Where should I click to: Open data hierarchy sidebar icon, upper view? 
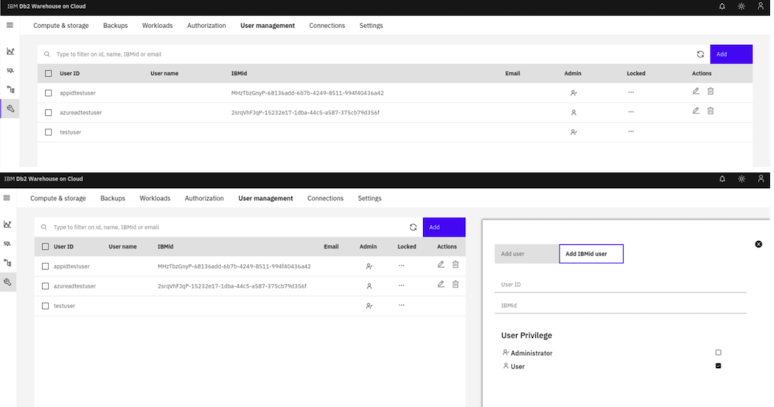pyautogui.click(x=10, y=89)
